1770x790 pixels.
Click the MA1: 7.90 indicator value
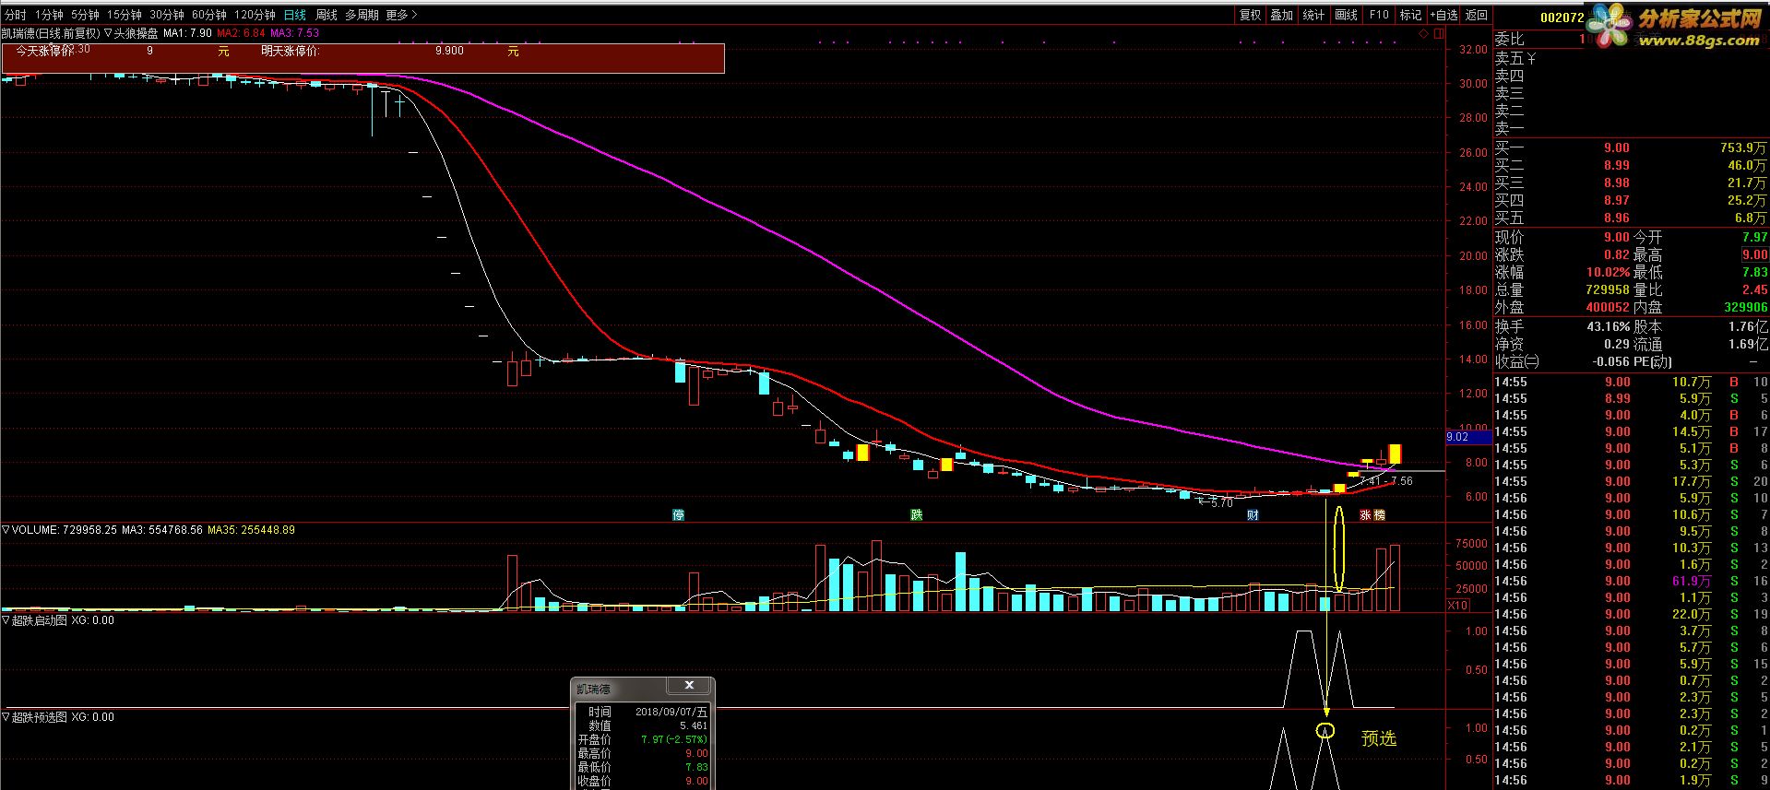[x=187, y=33]
